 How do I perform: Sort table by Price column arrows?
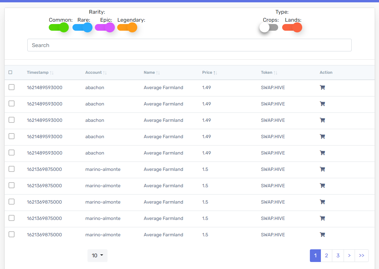coord(215,72)
